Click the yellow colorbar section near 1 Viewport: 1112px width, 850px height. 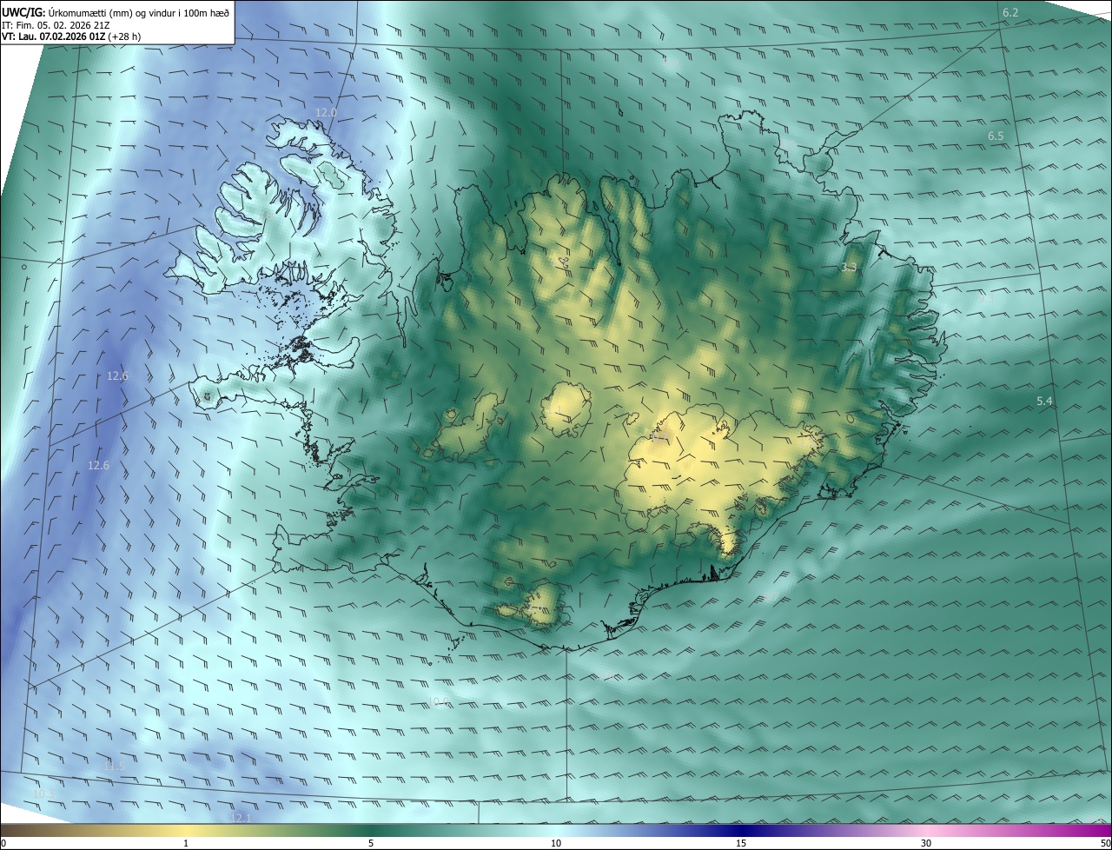point(186,831)
